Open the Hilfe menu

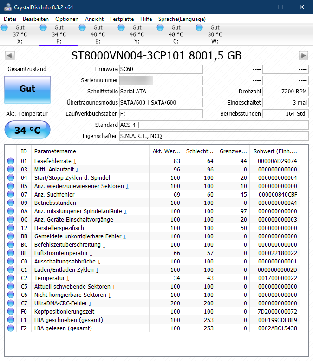pyautogui.click(x=146, y=19)
